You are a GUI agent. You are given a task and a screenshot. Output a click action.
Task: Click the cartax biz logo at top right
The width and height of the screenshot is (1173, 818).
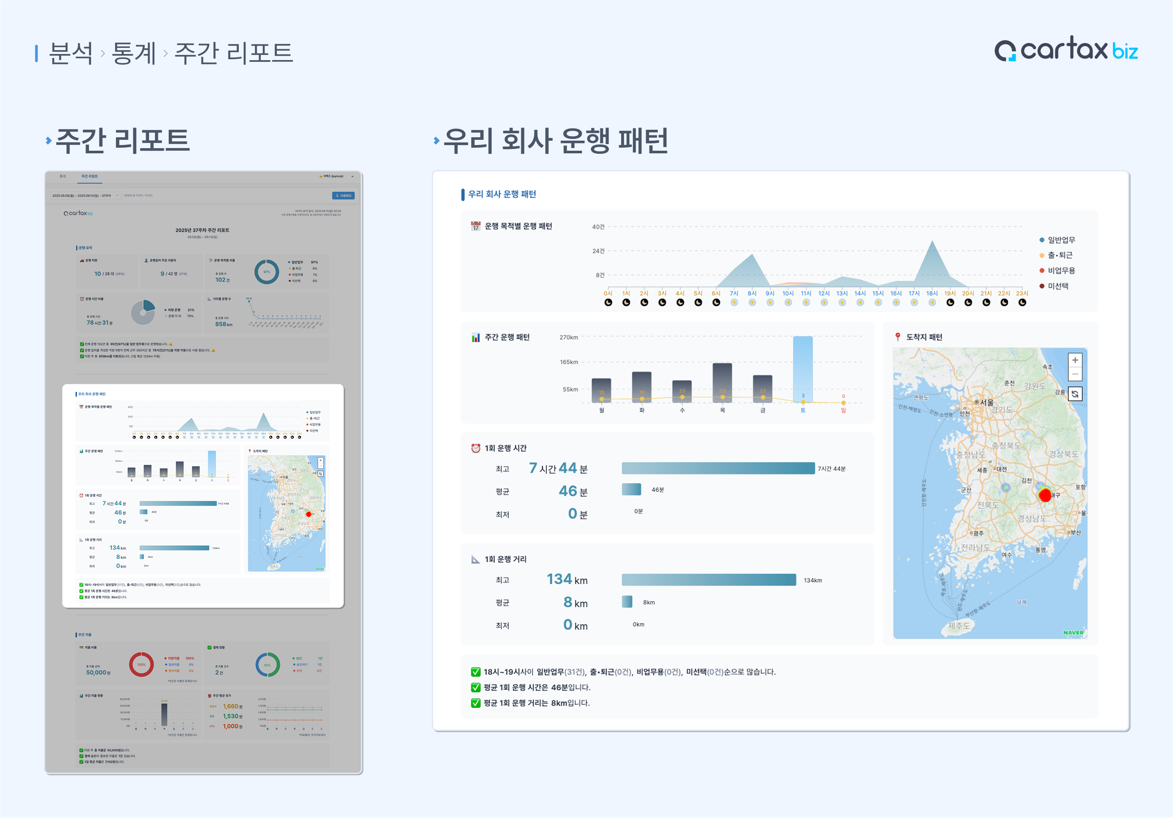(x=1066, y=50)
